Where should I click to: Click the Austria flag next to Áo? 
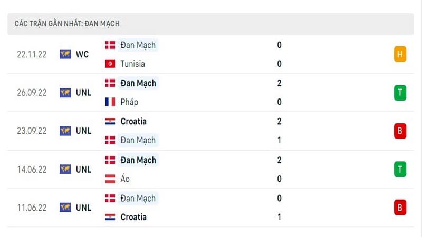click(110, 179)
